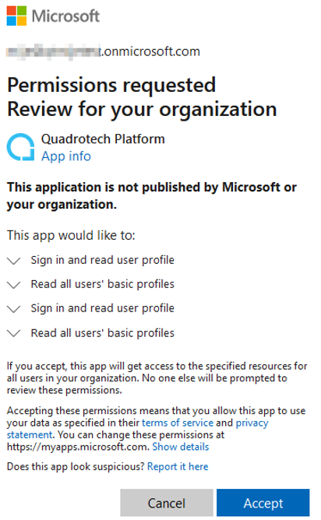The width and height of the screenshot is (321, 520).
Task: Click the Show details link
Action: coord(181,447)
